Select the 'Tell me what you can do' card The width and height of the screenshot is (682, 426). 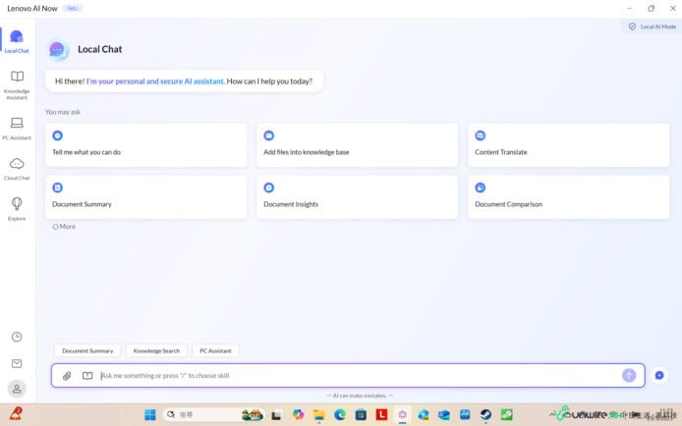click(x=146, y=145)
